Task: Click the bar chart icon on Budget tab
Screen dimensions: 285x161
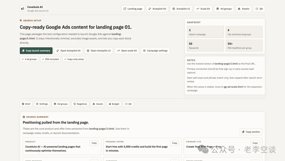Action: point(110,104)
